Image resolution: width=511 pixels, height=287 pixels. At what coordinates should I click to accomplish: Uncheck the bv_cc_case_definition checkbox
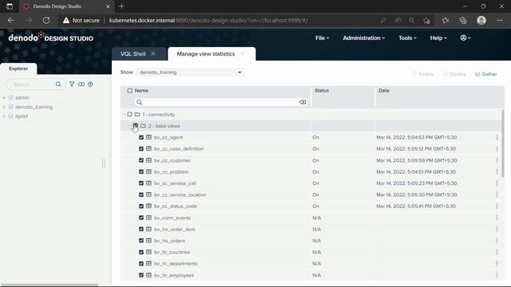[141, 149]
